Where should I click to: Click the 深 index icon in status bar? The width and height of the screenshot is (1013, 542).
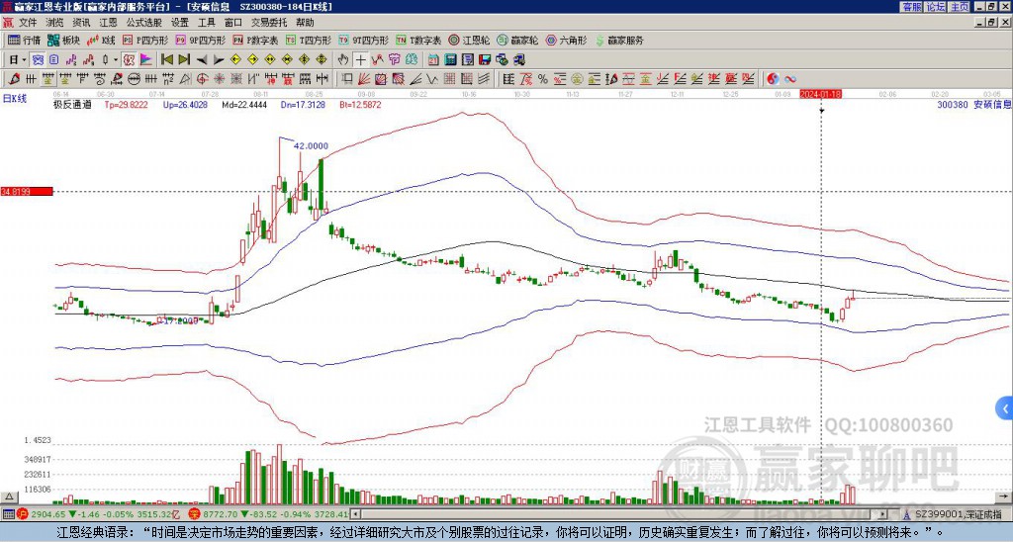[x=193, y=514]
